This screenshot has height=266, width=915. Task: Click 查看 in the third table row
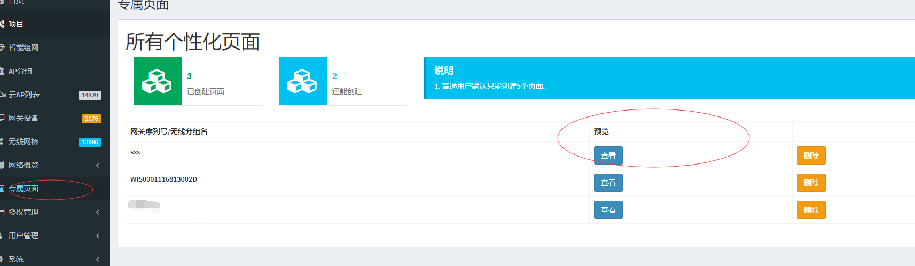(608, 210)
